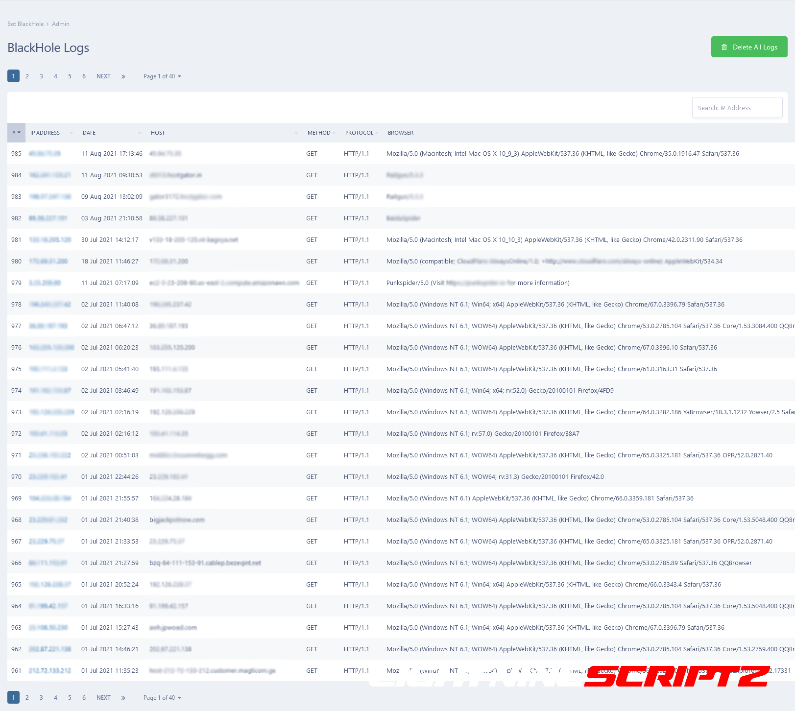Image resolution: width=795 pixels, height=711 pixels.
Task: Sort the table by IP Address header
Action: (x=45, y=133)
